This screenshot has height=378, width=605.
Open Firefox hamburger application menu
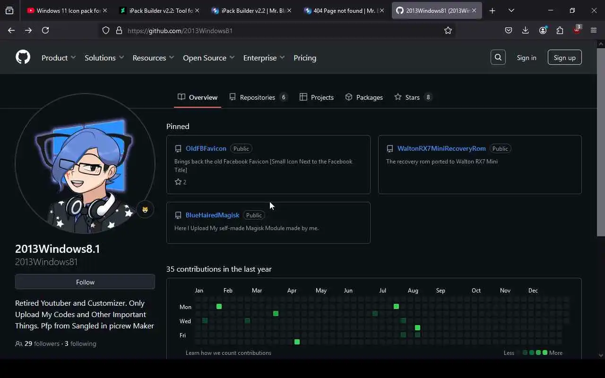tap(594, 30)
